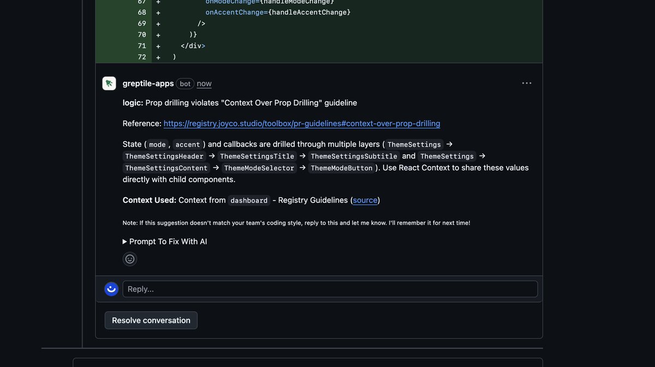Image resolution: width=655 pixels, height=367 pixels.
Task: Click the note about team's coding style
Action: 296,223
